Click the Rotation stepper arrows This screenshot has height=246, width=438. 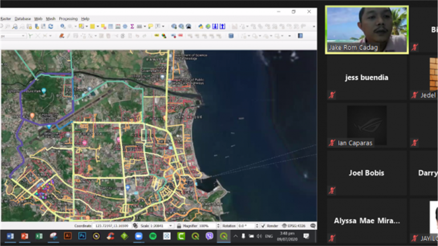tap(257, 225)
